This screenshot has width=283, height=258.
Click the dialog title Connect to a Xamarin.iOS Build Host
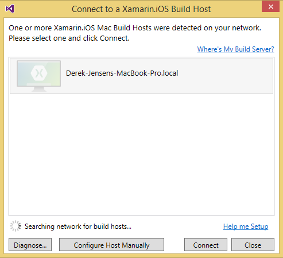point(141,9)
